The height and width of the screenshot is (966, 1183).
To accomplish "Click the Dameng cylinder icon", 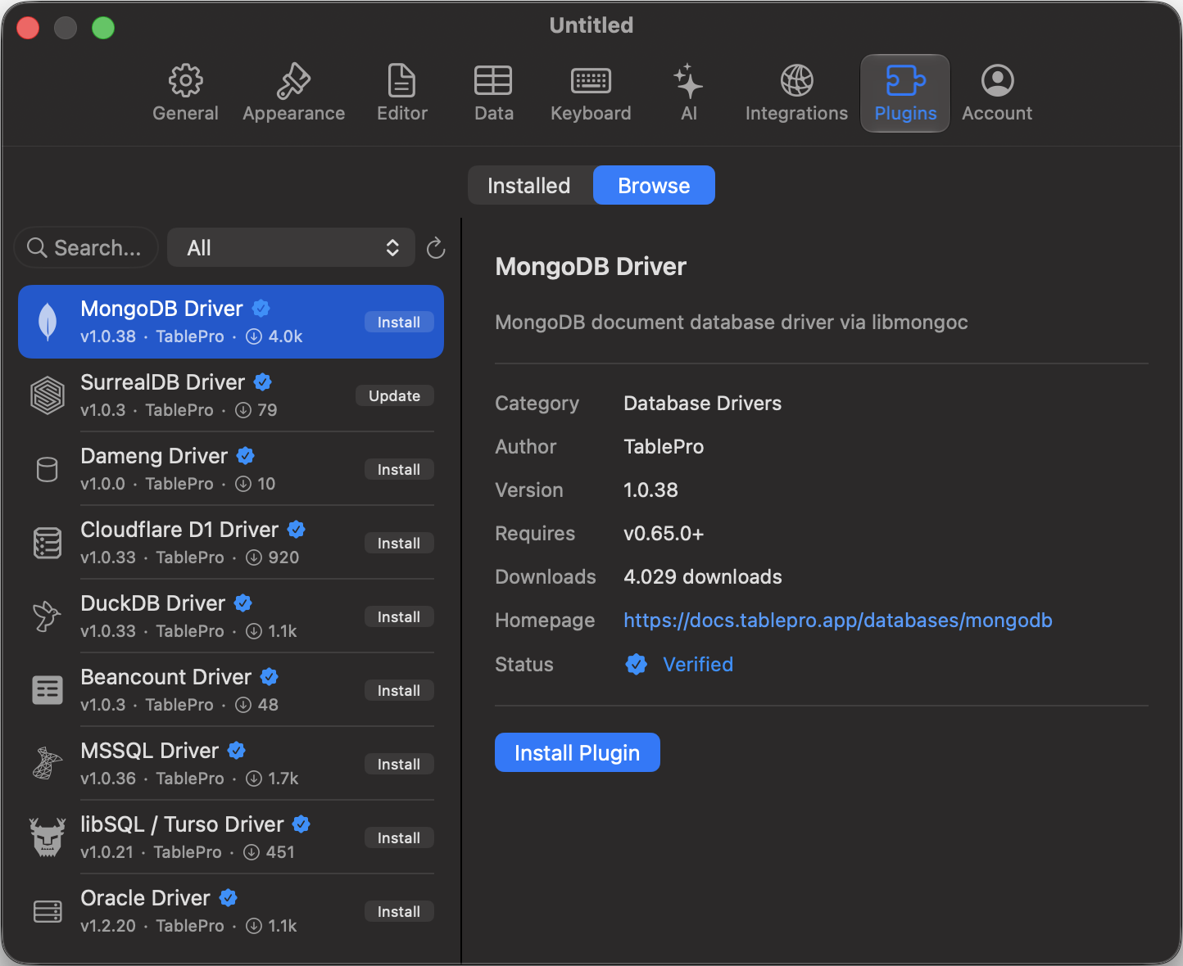I will (48, 470).
